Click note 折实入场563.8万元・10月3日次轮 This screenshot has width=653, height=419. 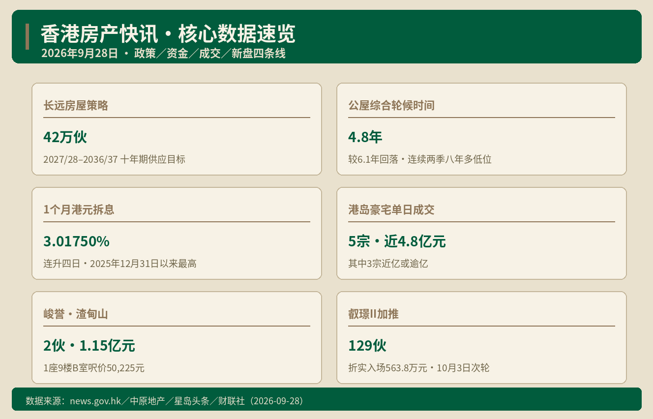point(419,368)
